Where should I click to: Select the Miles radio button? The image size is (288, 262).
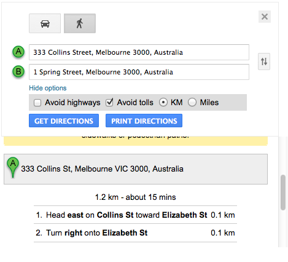click(x=192, y=102)
